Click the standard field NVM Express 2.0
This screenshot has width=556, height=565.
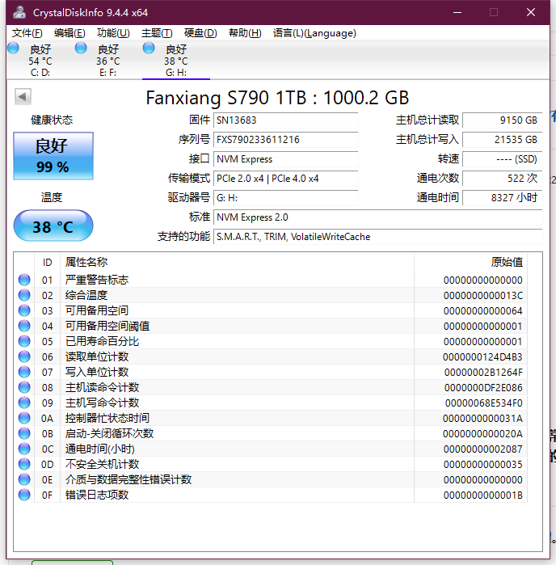(378, 217)
